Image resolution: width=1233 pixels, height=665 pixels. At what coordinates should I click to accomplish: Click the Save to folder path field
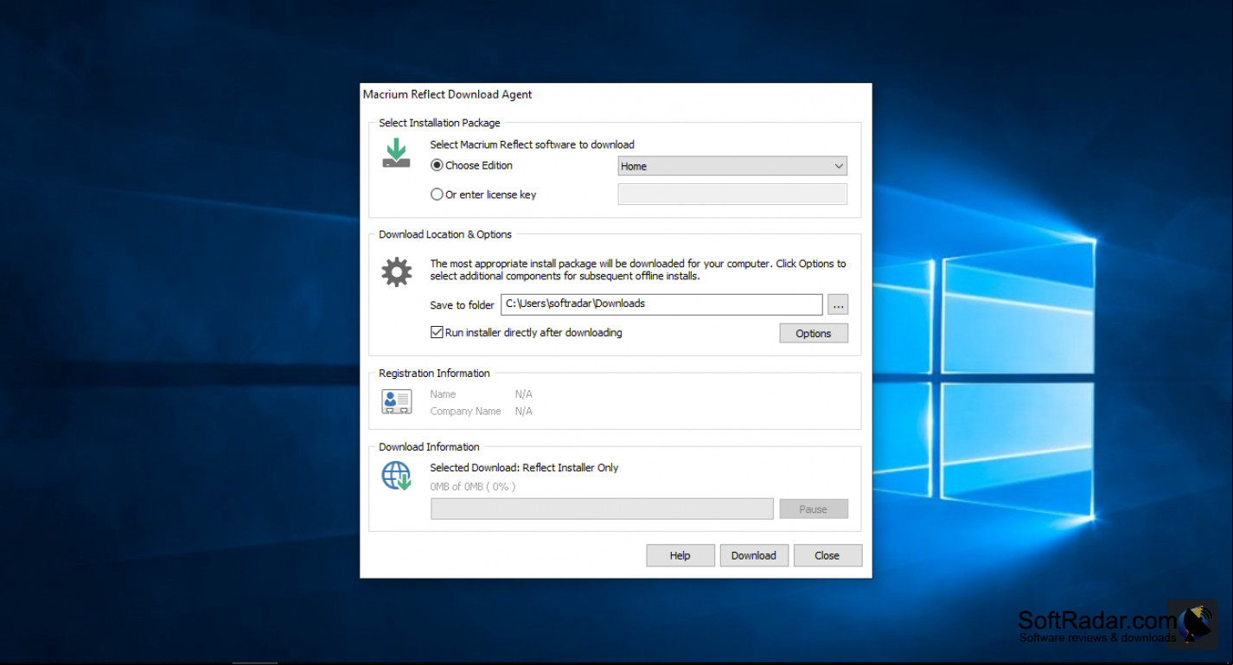661,304
